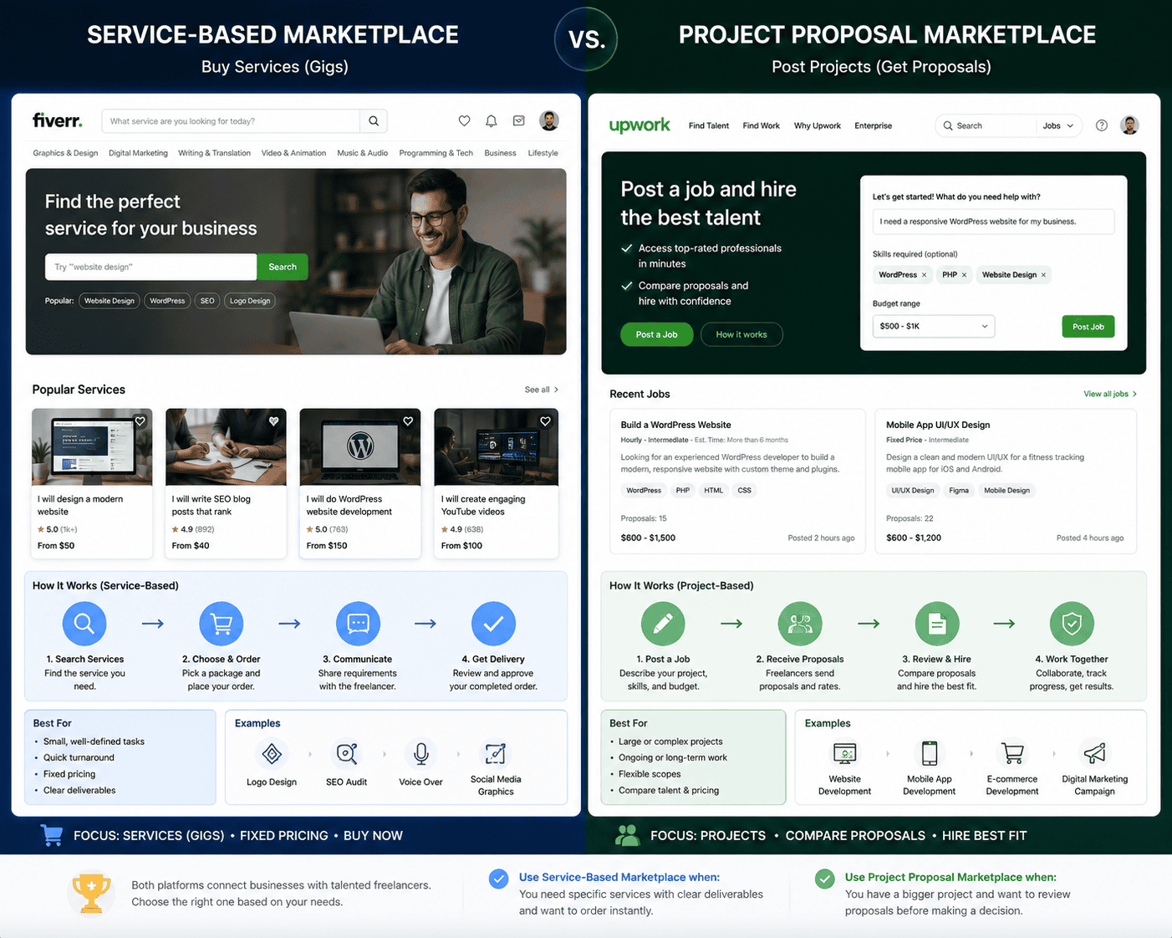Click Receive Proposals people step icon
1172x938 pixels.
point(800,624)
